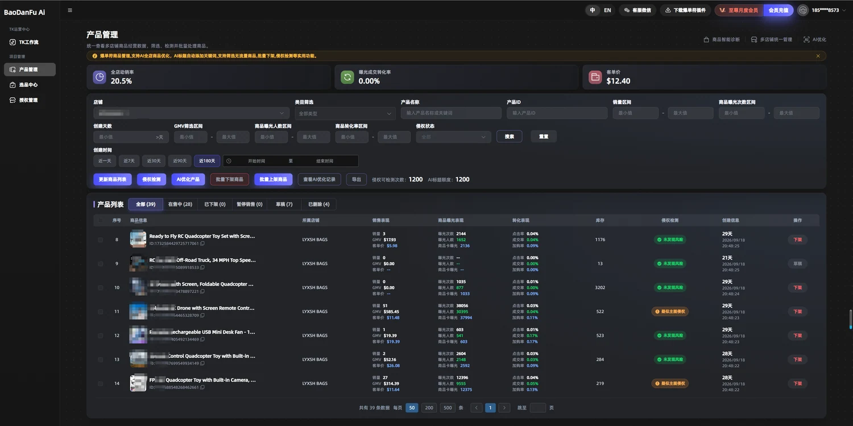The width and height of the screenshot is (853, 426).
Task: Click the 下架 button for row 11
Action: (x=797, y=312)
